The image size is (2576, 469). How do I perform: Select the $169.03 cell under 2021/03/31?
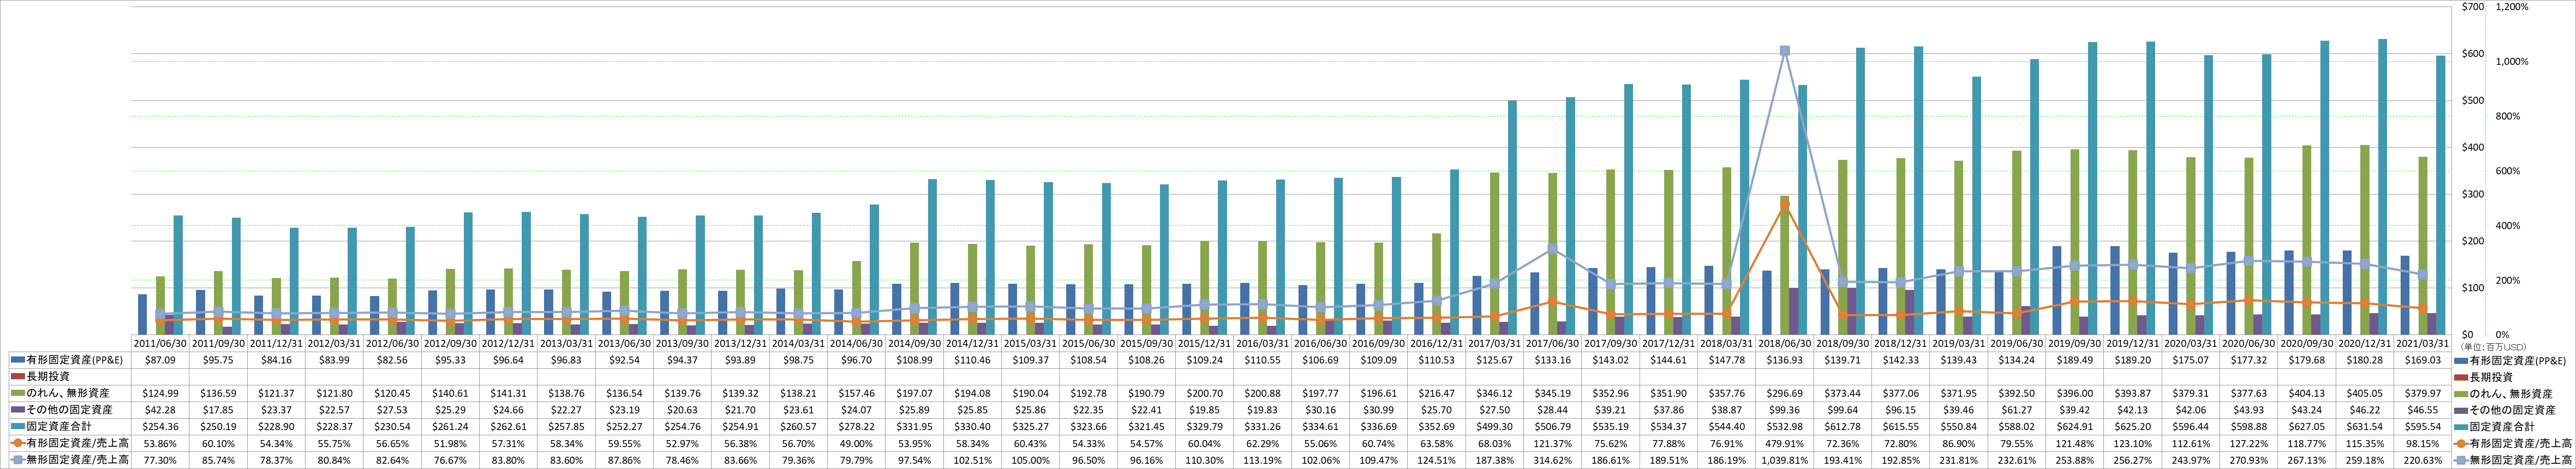pyautogui.click(x=2423, y=360)
